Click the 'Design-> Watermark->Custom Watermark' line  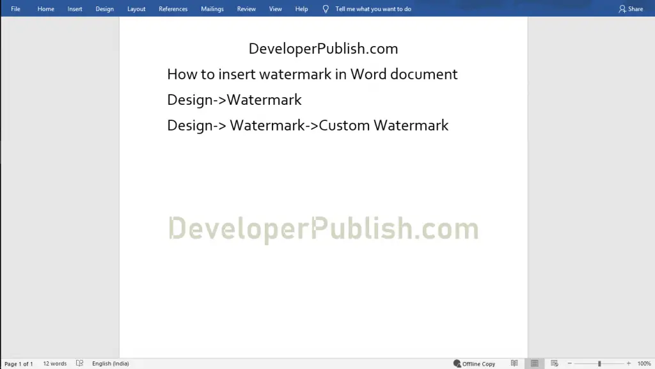tap(308, 125)
